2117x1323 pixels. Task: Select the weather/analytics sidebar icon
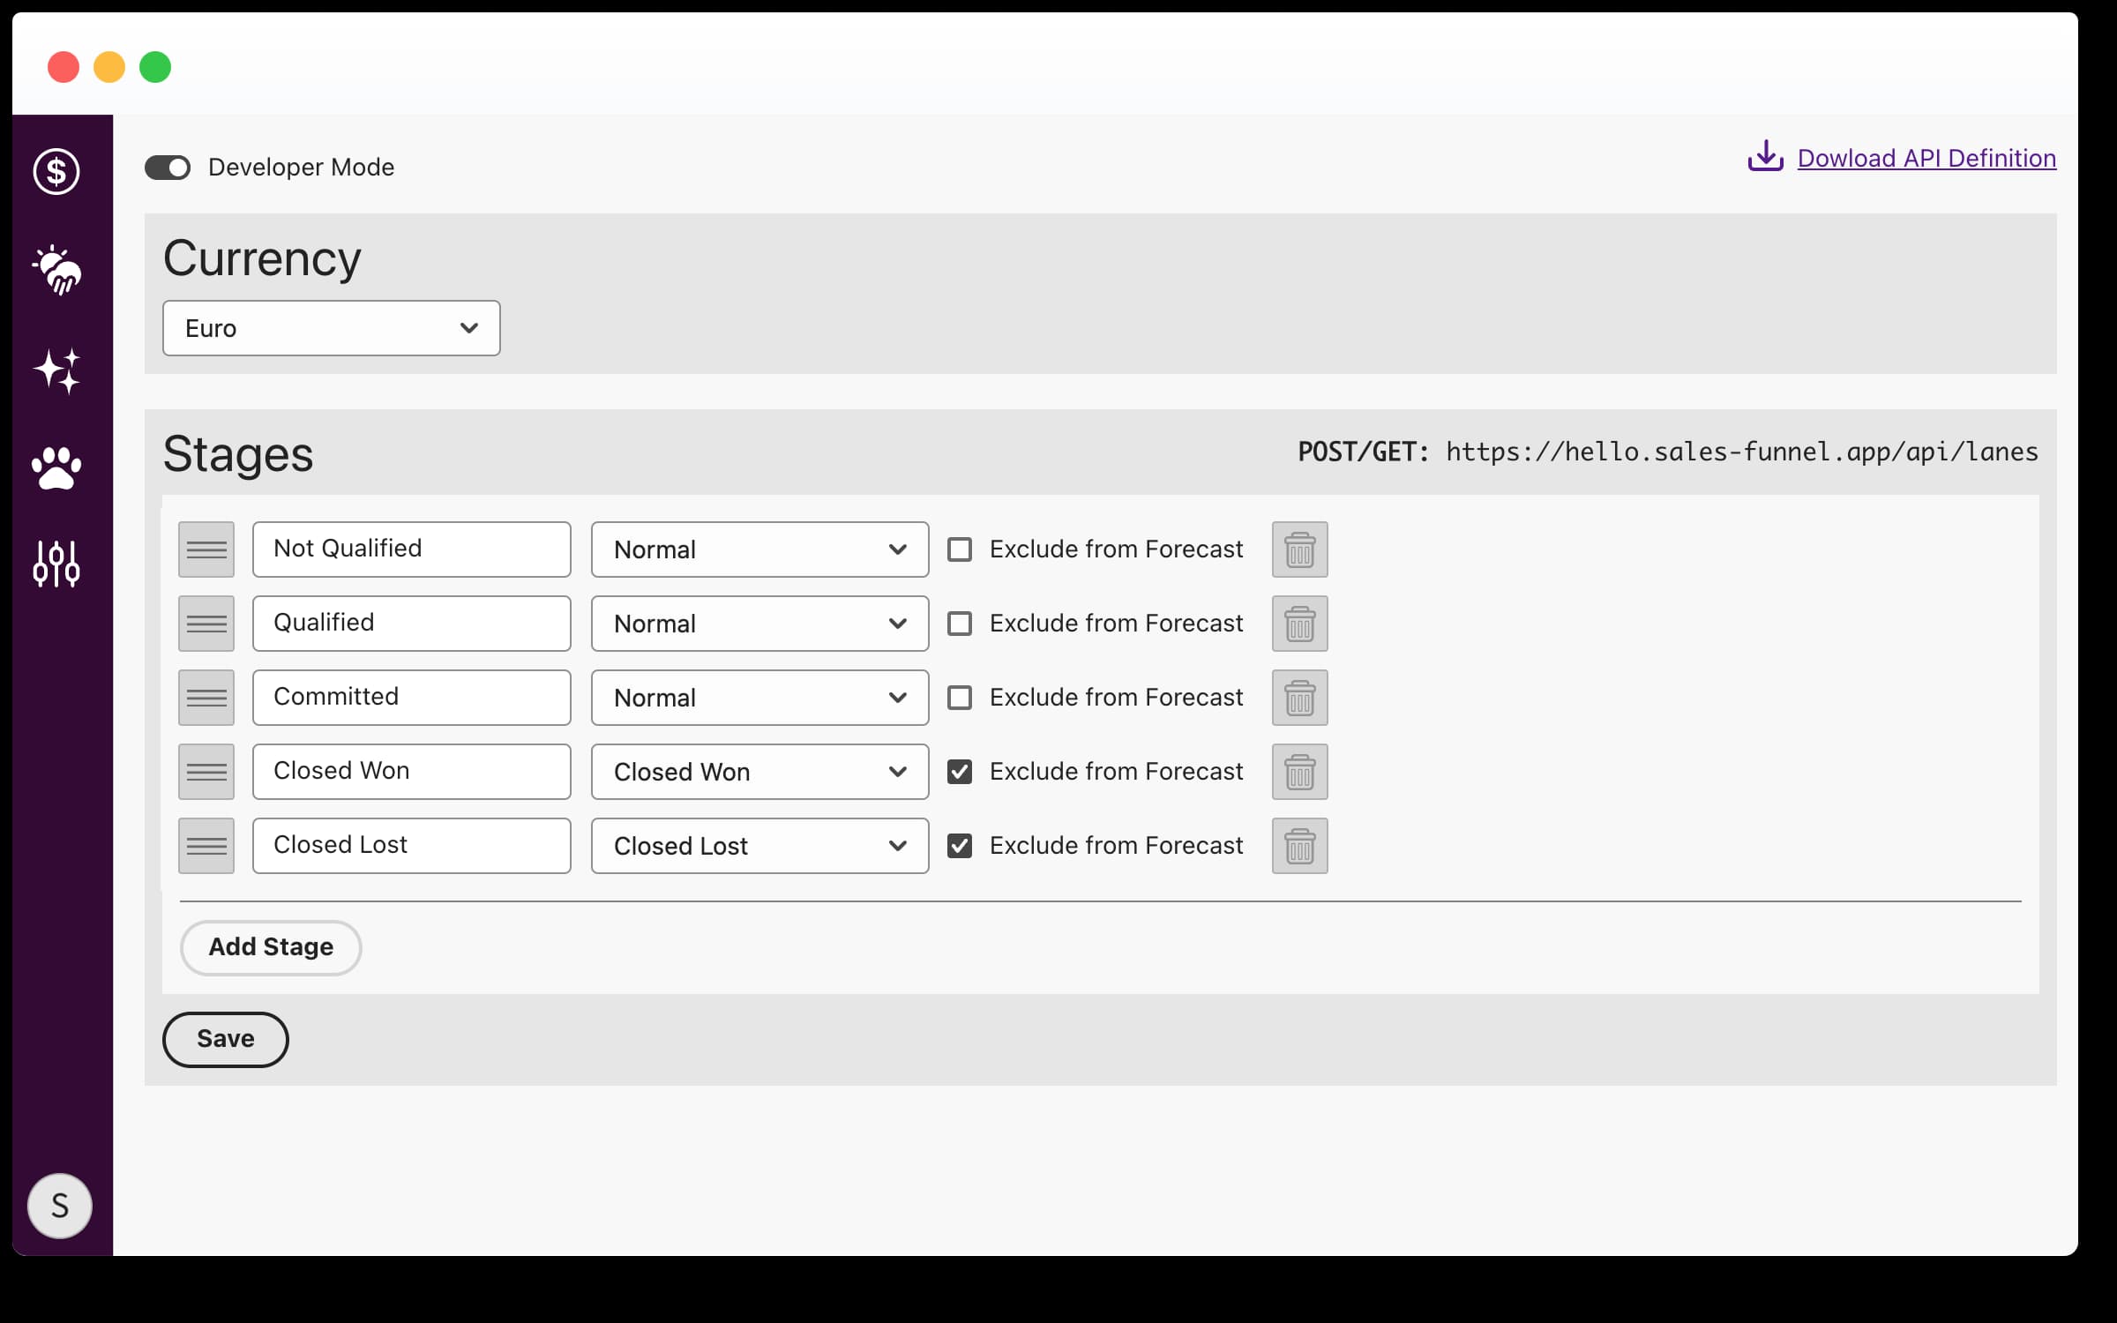point(56,270)
